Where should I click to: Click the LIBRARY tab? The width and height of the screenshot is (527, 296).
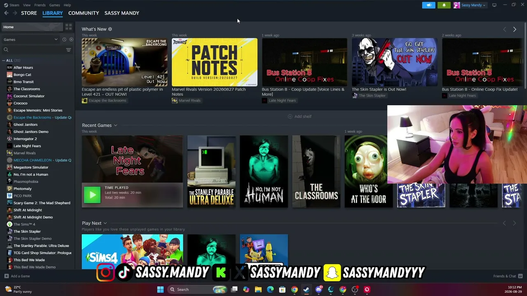(x=53, y=13)
